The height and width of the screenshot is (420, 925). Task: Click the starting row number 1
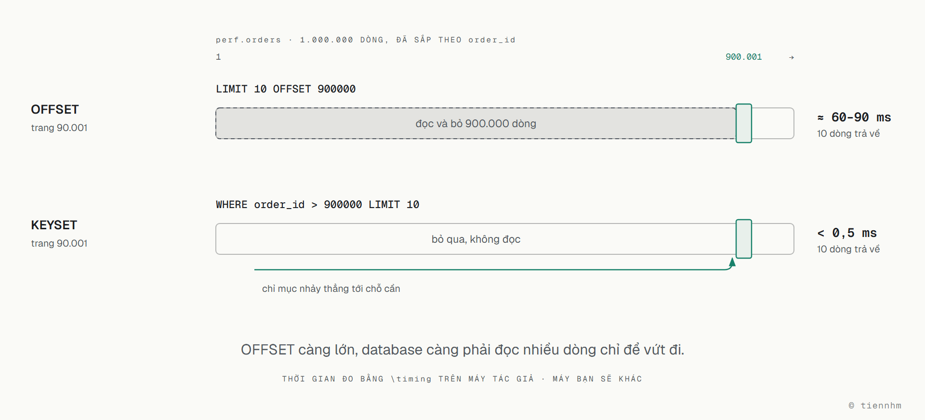218,57
